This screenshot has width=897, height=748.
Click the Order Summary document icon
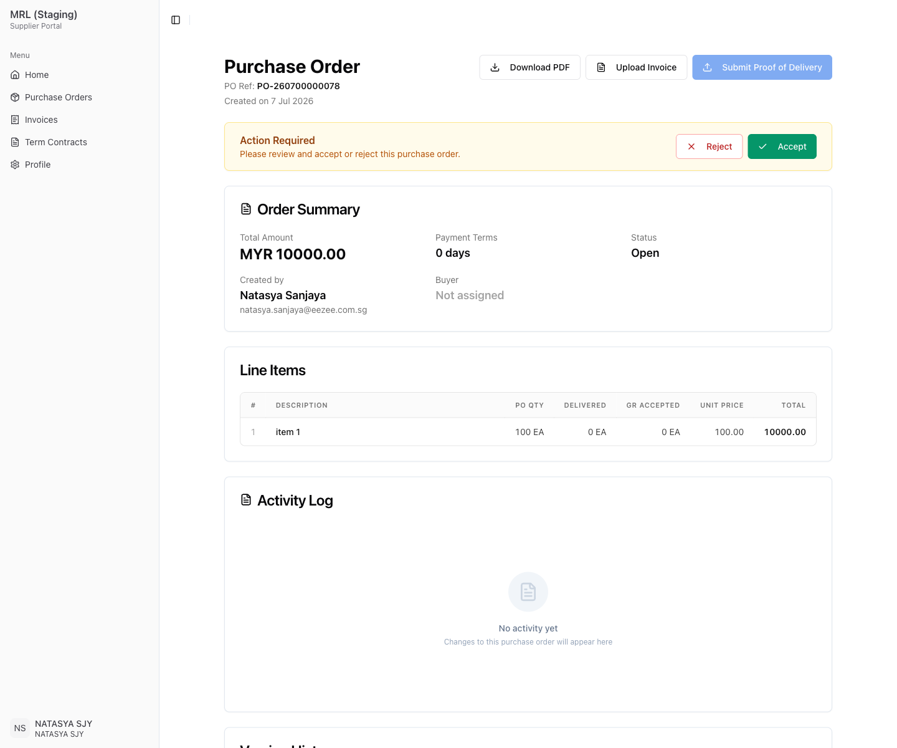(246, 209)
